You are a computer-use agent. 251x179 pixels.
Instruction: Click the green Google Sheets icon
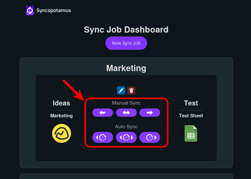(191, 133)
